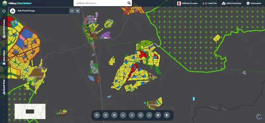
Task: Open Canlı İzle menu
Action: pos(210,3)
